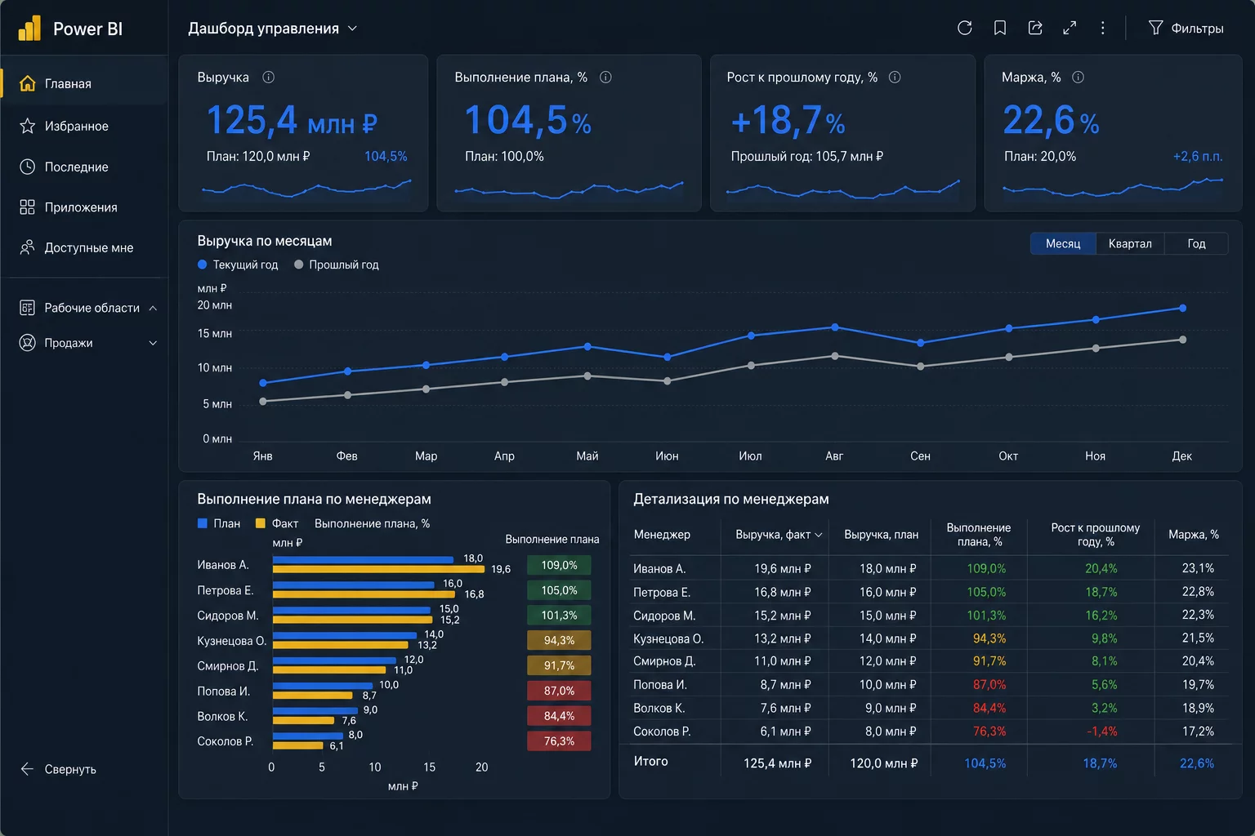Toggle Текущий год legend in monthly chart
The image size is (1255, 836).
point(238,265)
